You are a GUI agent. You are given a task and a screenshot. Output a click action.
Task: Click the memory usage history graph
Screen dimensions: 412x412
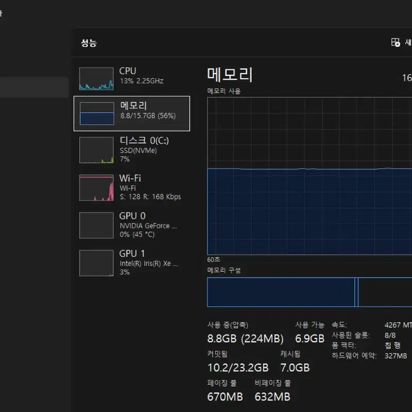pyautogui.click(x=310, y=176)
